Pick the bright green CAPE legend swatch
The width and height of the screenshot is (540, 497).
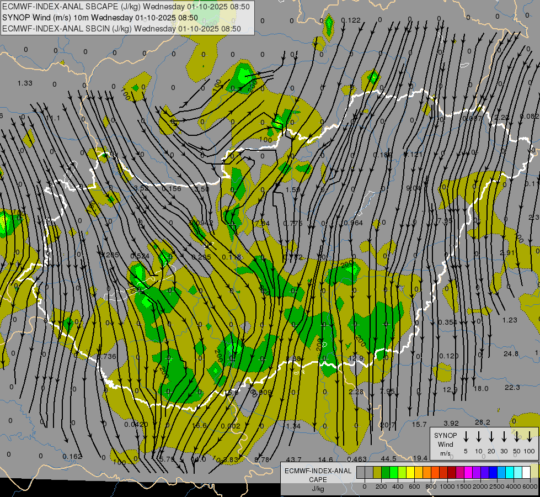click(x=394, y=472)
